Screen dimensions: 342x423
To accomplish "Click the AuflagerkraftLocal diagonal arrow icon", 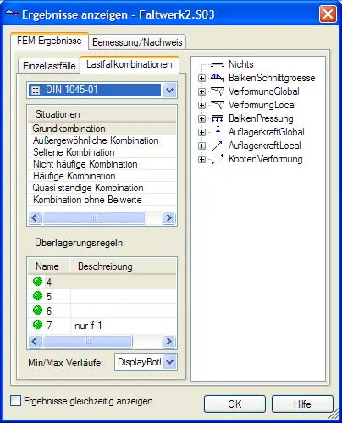I will point(218,146).
